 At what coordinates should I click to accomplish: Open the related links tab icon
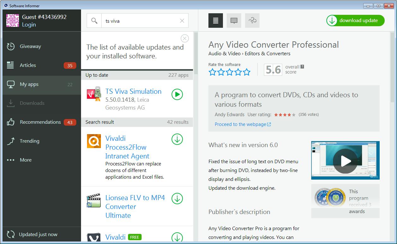252,21
